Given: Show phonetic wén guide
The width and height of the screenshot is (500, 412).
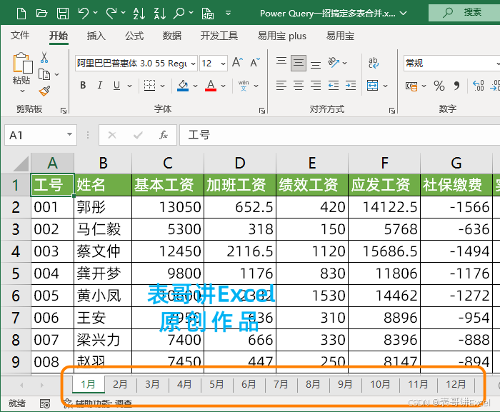Looking at the screenshot, I should click(244, 86).
